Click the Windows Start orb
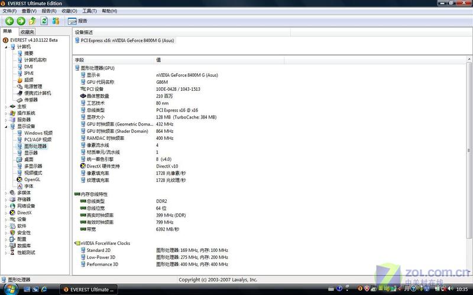This screenshot has height=295, width=473. coord(10,289)
